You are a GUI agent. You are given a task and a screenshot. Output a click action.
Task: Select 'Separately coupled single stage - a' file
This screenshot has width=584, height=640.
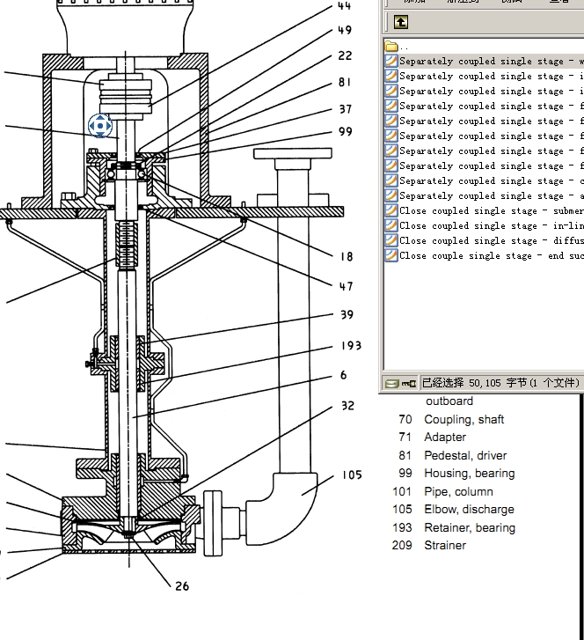coord(488,196)
